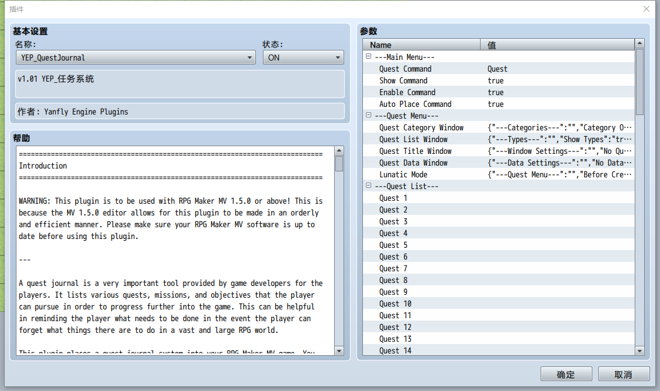Select the Enable Command parameter row
The width and height of the screenshot is (660, 391).
pos(499,92)
